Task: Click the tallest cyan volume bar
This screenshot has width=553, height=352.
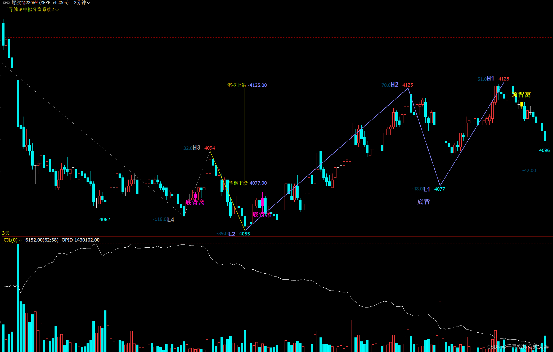Action: tap(18, 298)
